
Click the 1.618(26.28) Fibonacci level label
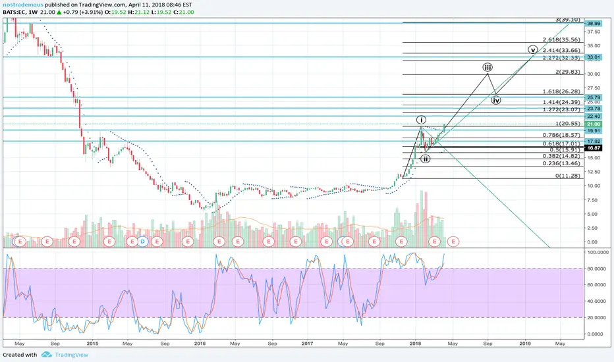coord(561,91)
